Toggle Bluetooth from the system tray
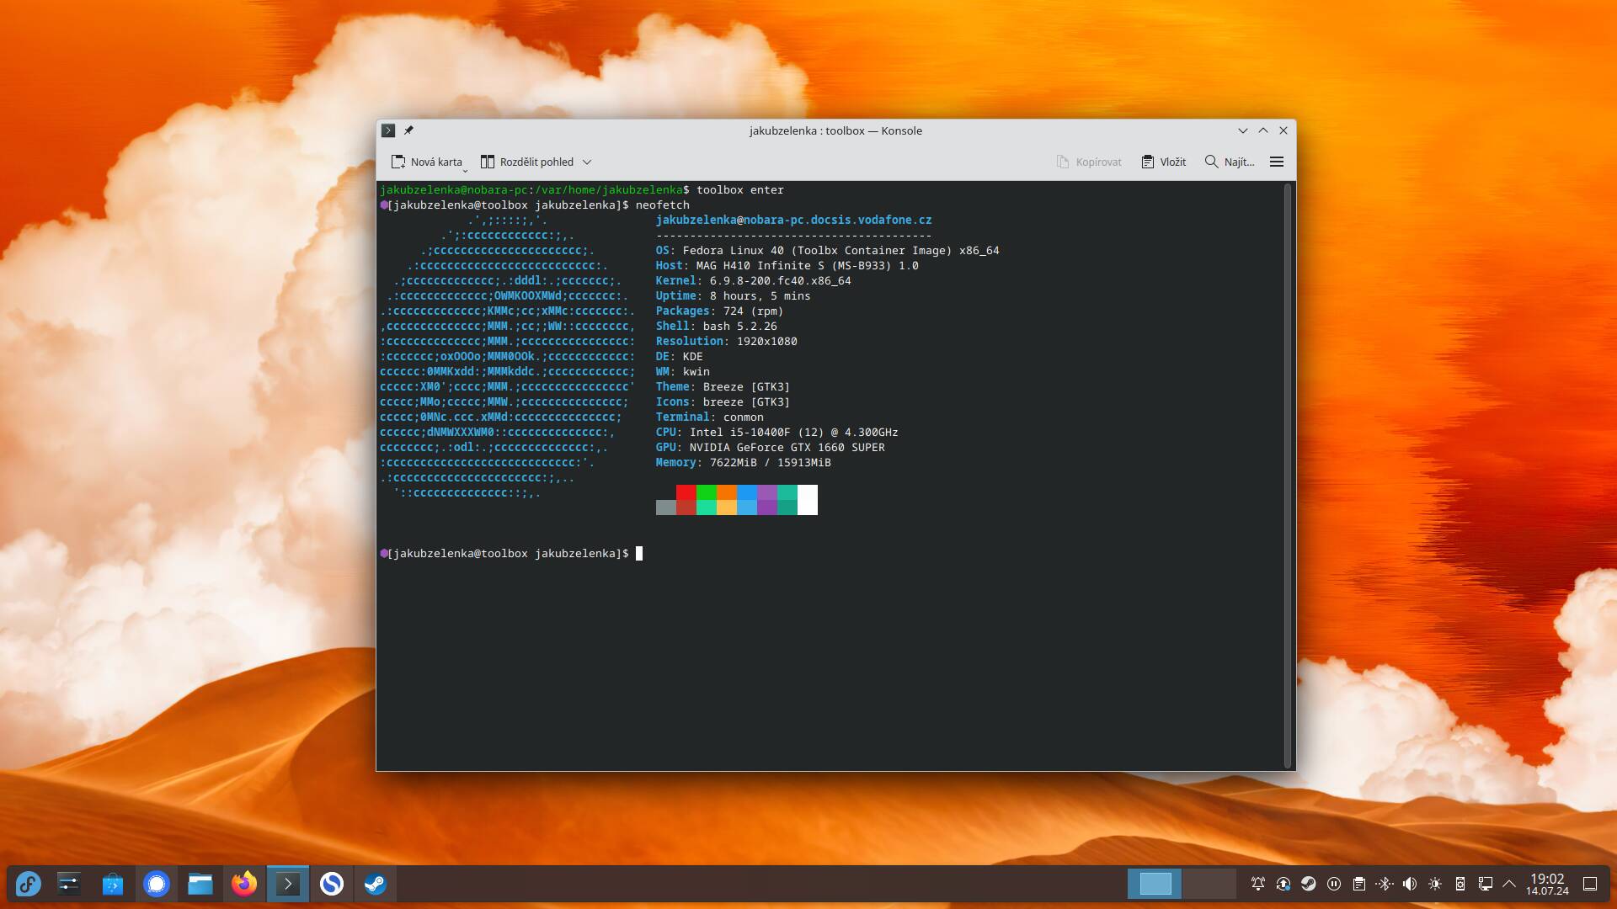This screenshot has width=1617, height=909. pos(1385,885)
